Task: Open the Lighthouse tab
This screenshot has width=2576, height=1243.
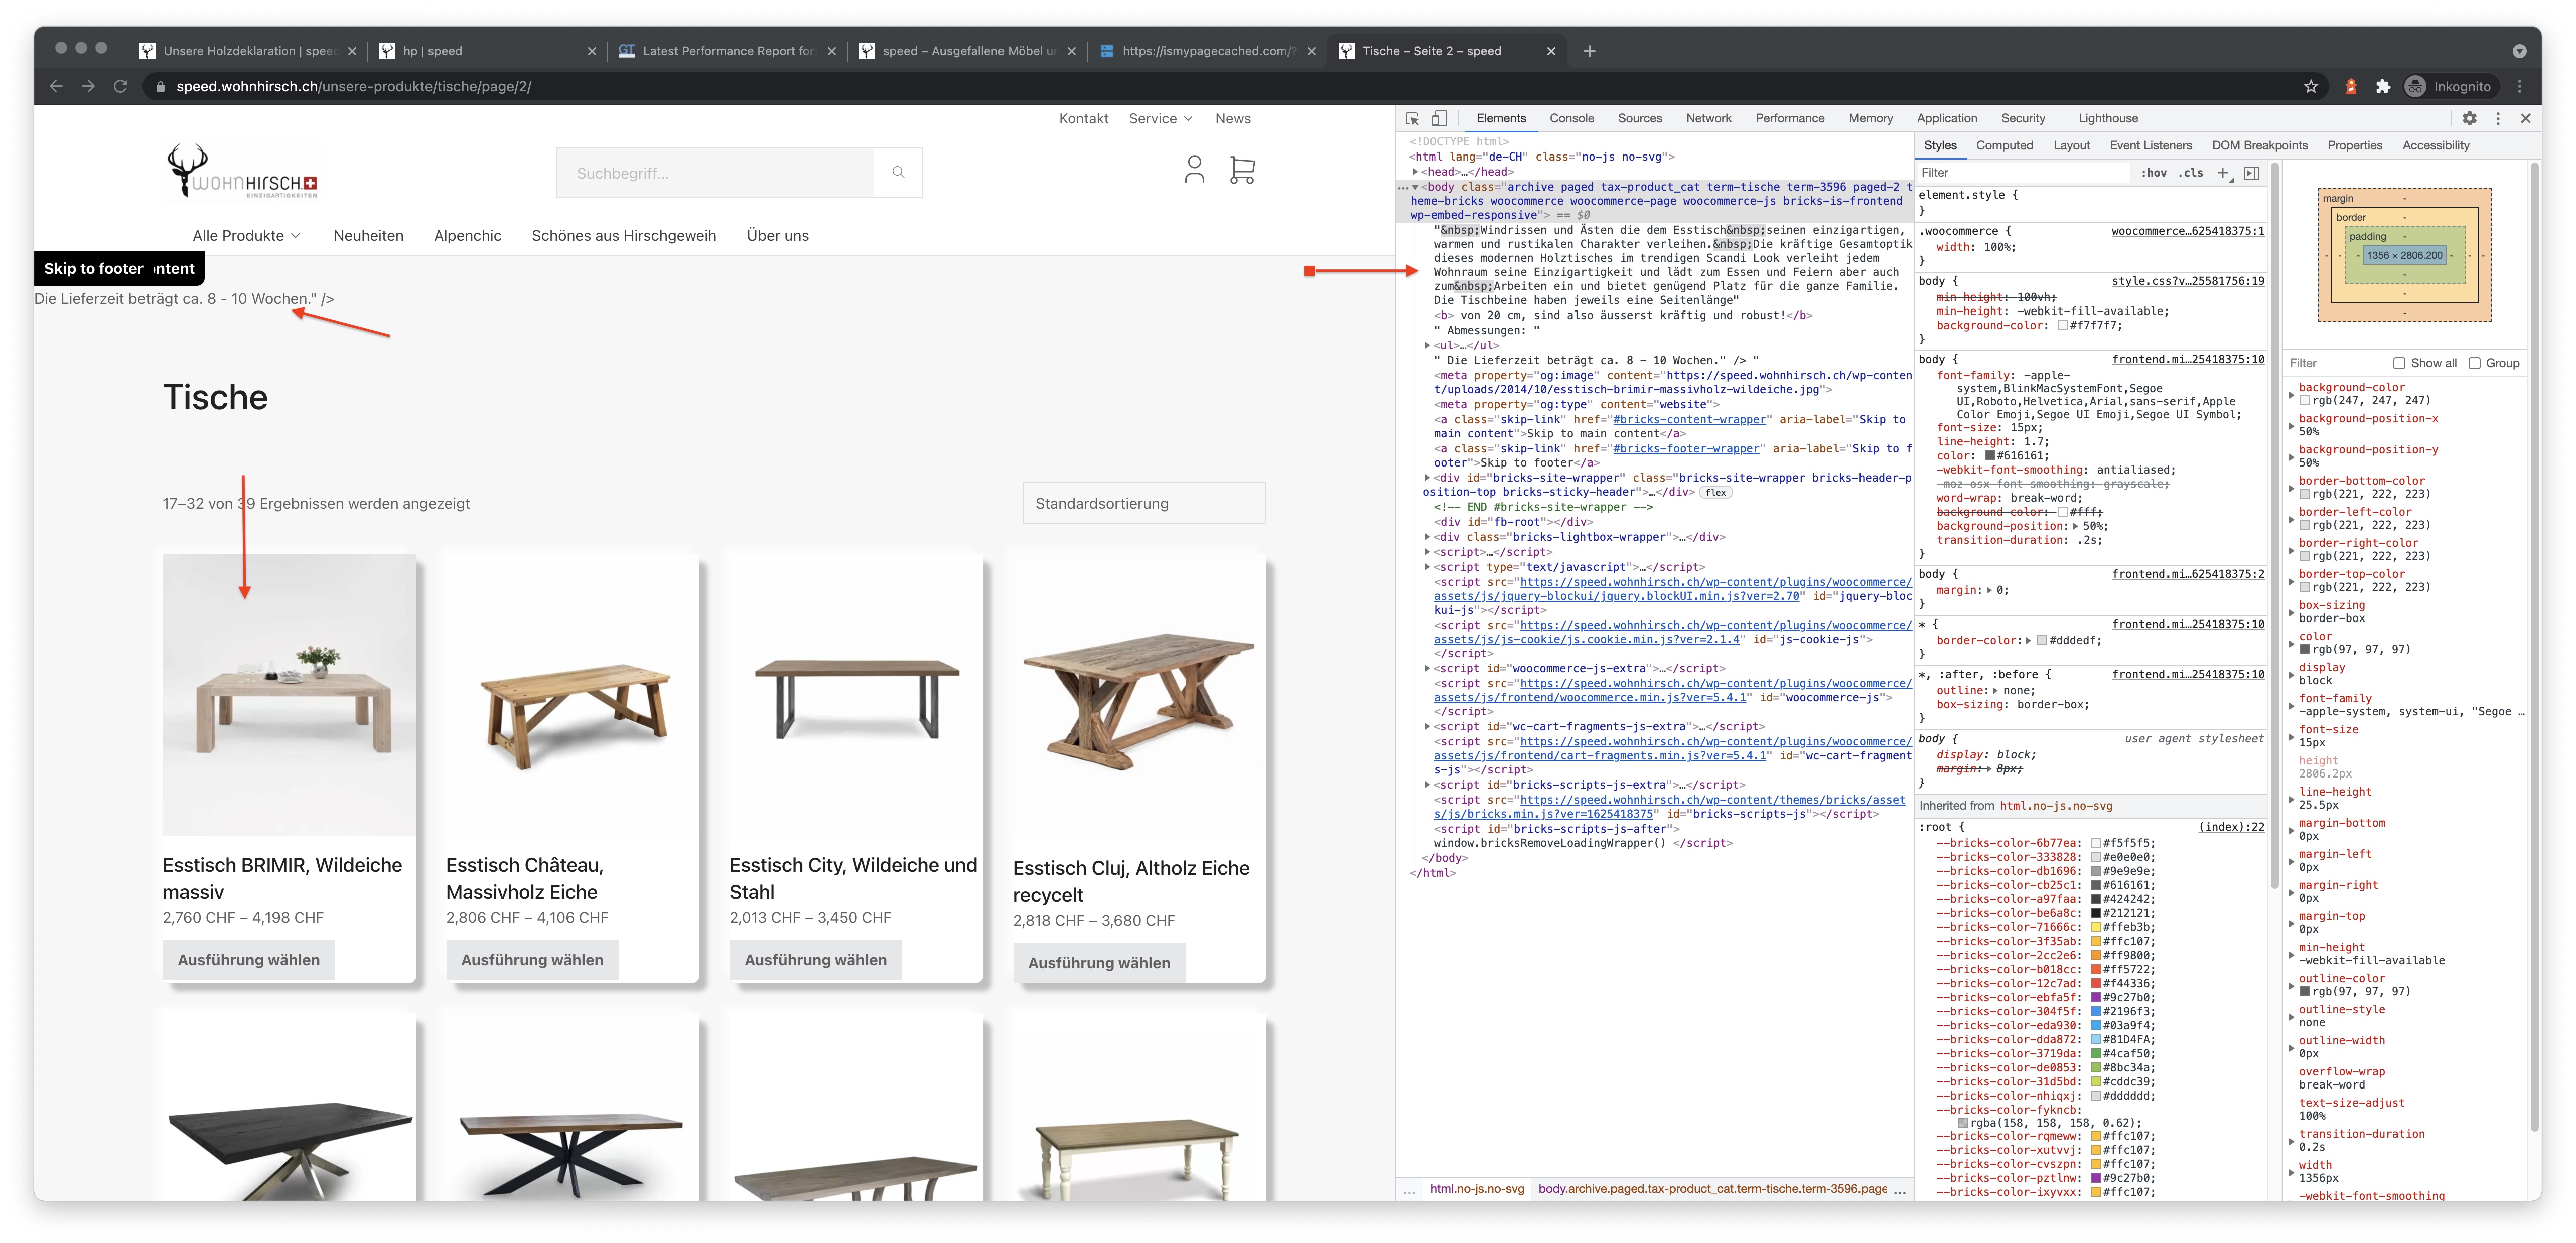Action: (x=2108, y=118)
